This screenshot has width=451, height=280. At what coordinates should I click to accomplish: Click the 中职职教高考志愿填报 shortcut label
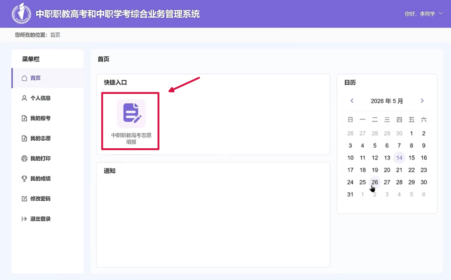[131, 138]
